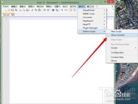
Task: Open the 窗口(W) menu
Action: 91,7
